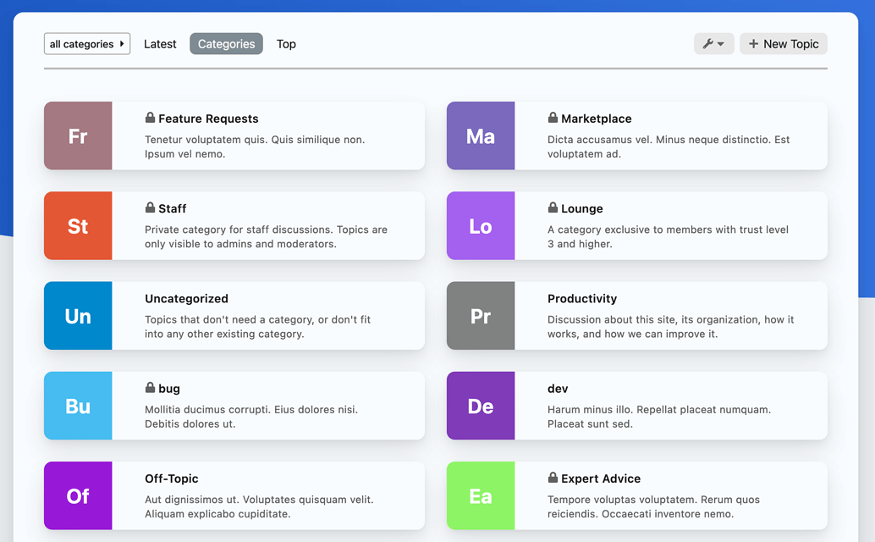875x542 pixels.
Task: Open the Off-Topic category link
Action: click(x=172, y=478)
